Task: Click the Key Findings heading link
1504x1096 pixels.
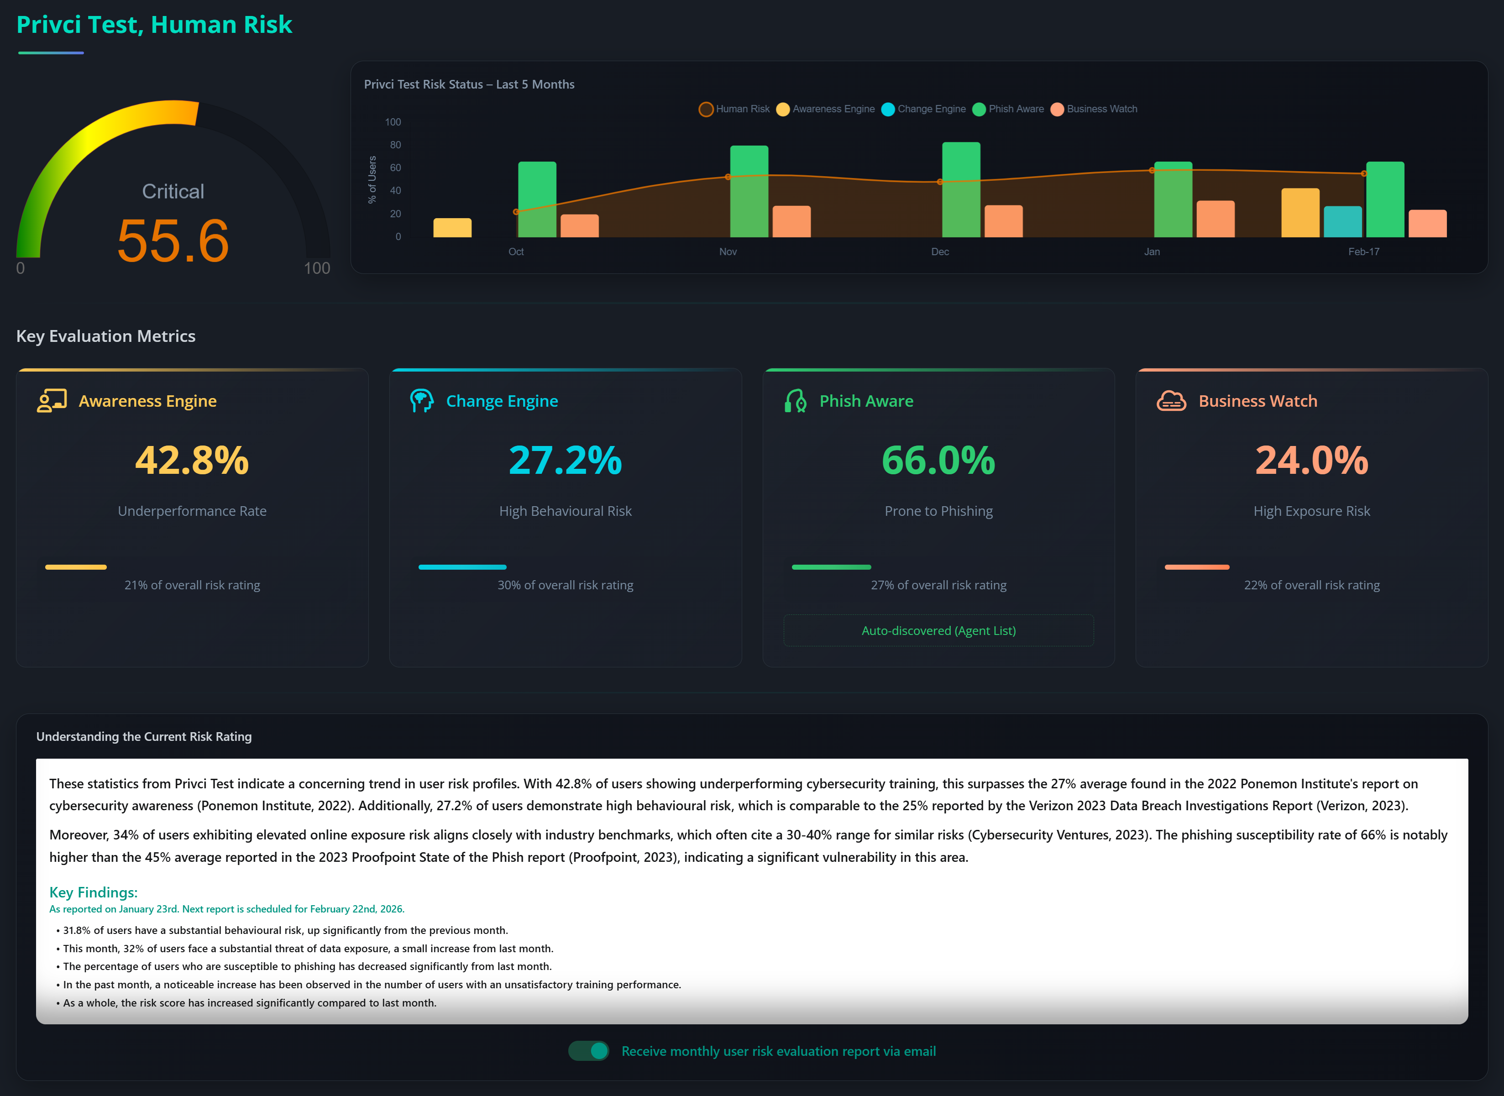Action: (94, 892)
